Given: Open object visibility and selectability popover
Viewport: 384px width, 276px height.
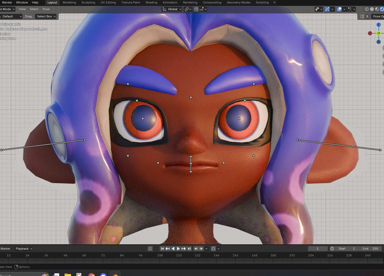Looking at the screenshot, I should pos(319,9).
